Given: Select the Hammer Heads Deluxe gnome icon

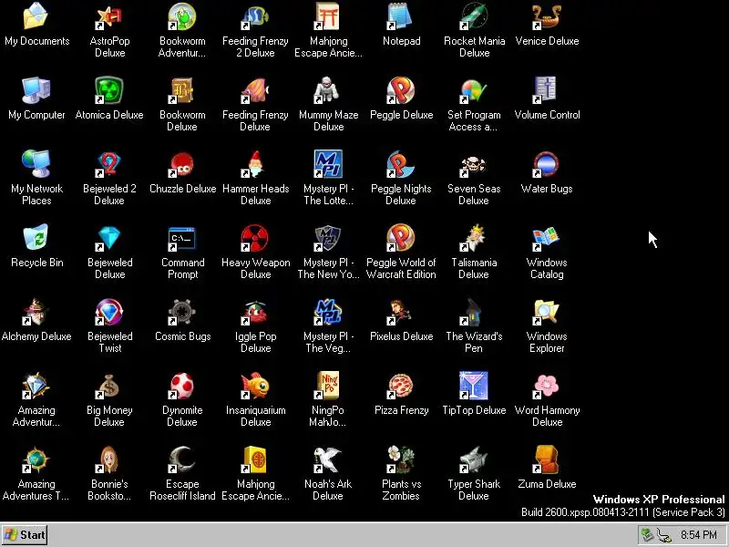Looking at the screenshot, I should [255, 164].
